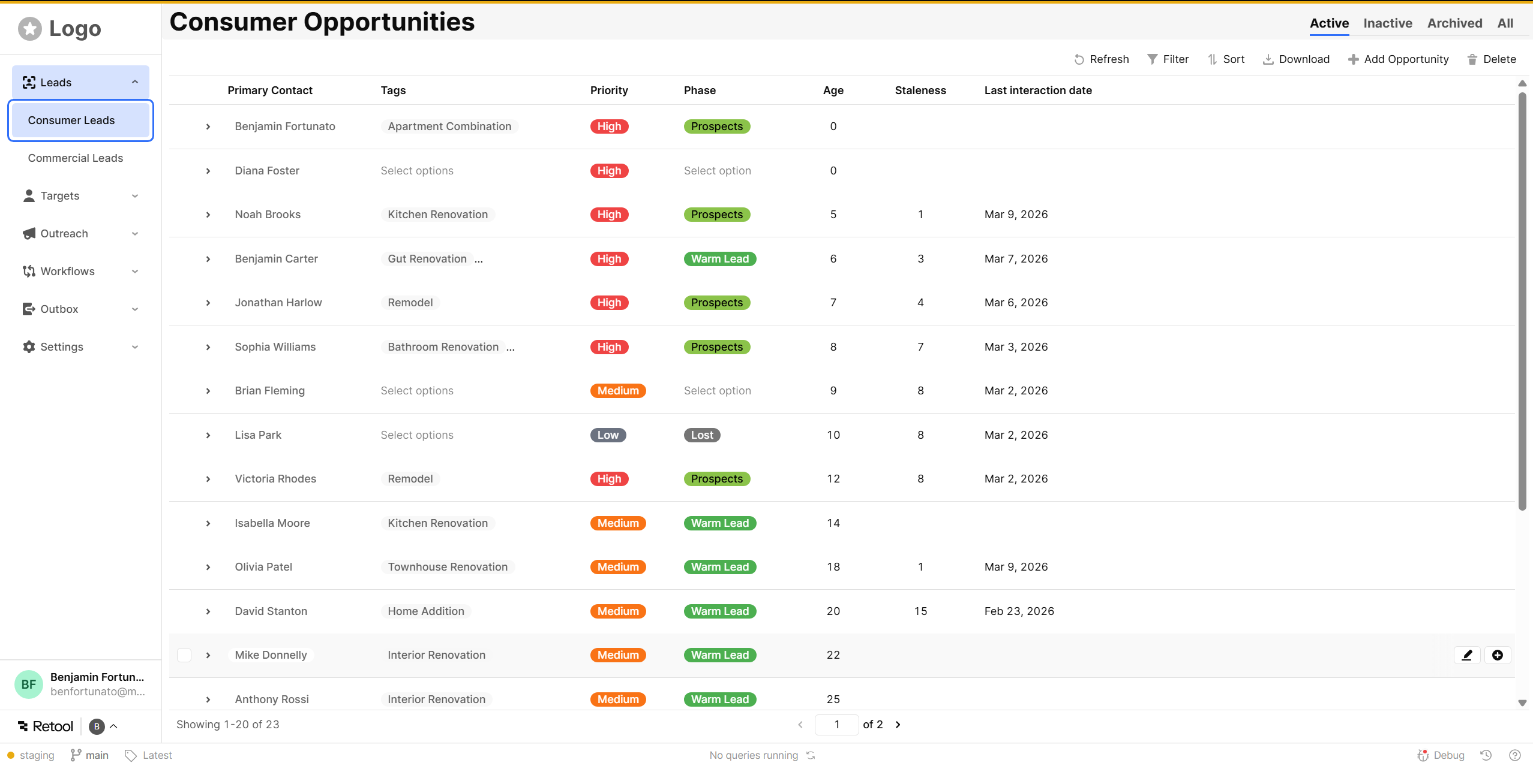Click pencil edit icon on Mike Donnelly row
The width and height of the screenshot is (1533, 766).
(x=1467, y=655)
